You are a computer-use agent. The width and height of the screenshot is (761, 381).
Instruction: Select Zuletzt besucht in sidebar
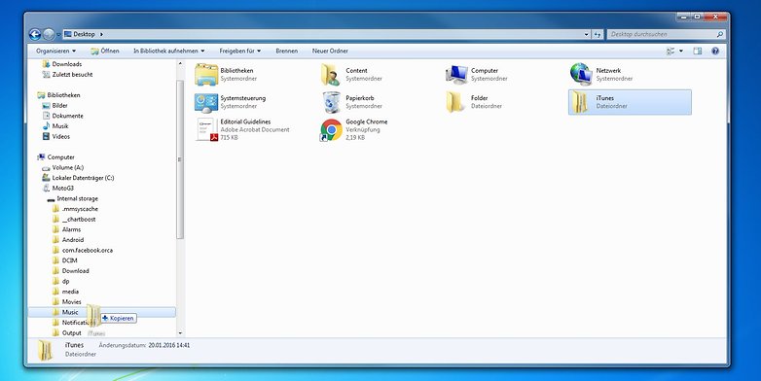pyautogui.click(x=67, y=75)
